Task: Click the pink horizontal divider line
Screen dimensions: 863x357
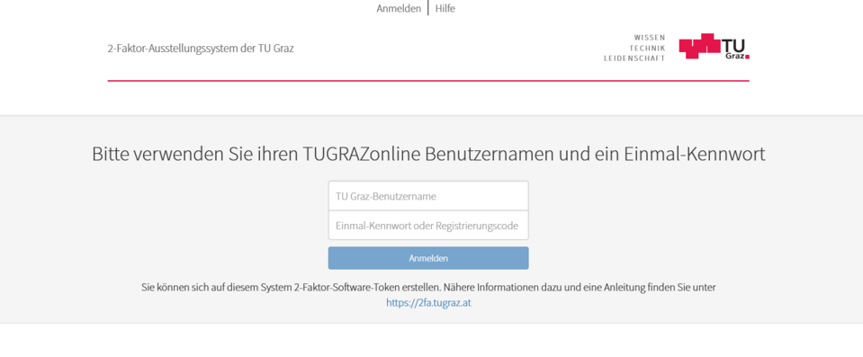Action: coord(428,81)
